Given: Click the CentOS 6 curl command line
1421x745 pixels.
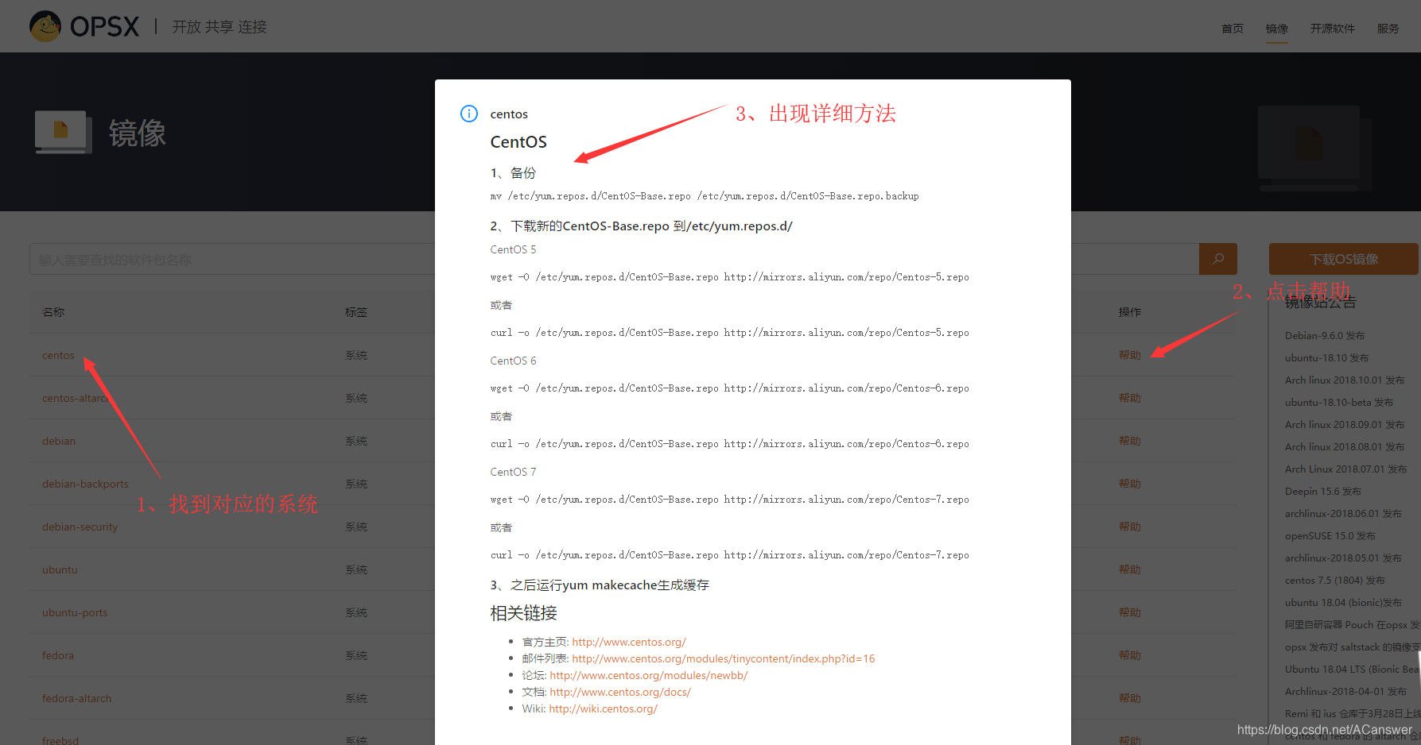Looking at the screenshot, I should pos(729,444).
